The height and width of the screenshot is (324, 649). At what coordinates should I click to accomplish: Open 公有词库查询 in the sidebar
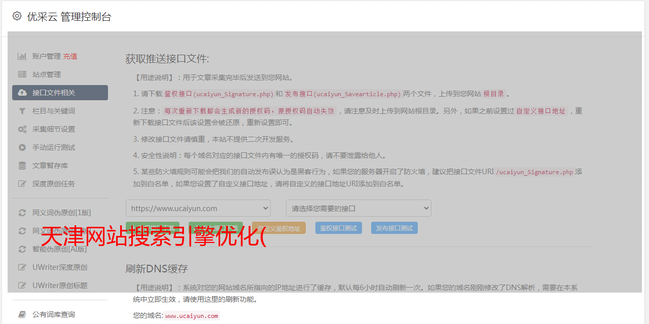(x=60, y=314)
